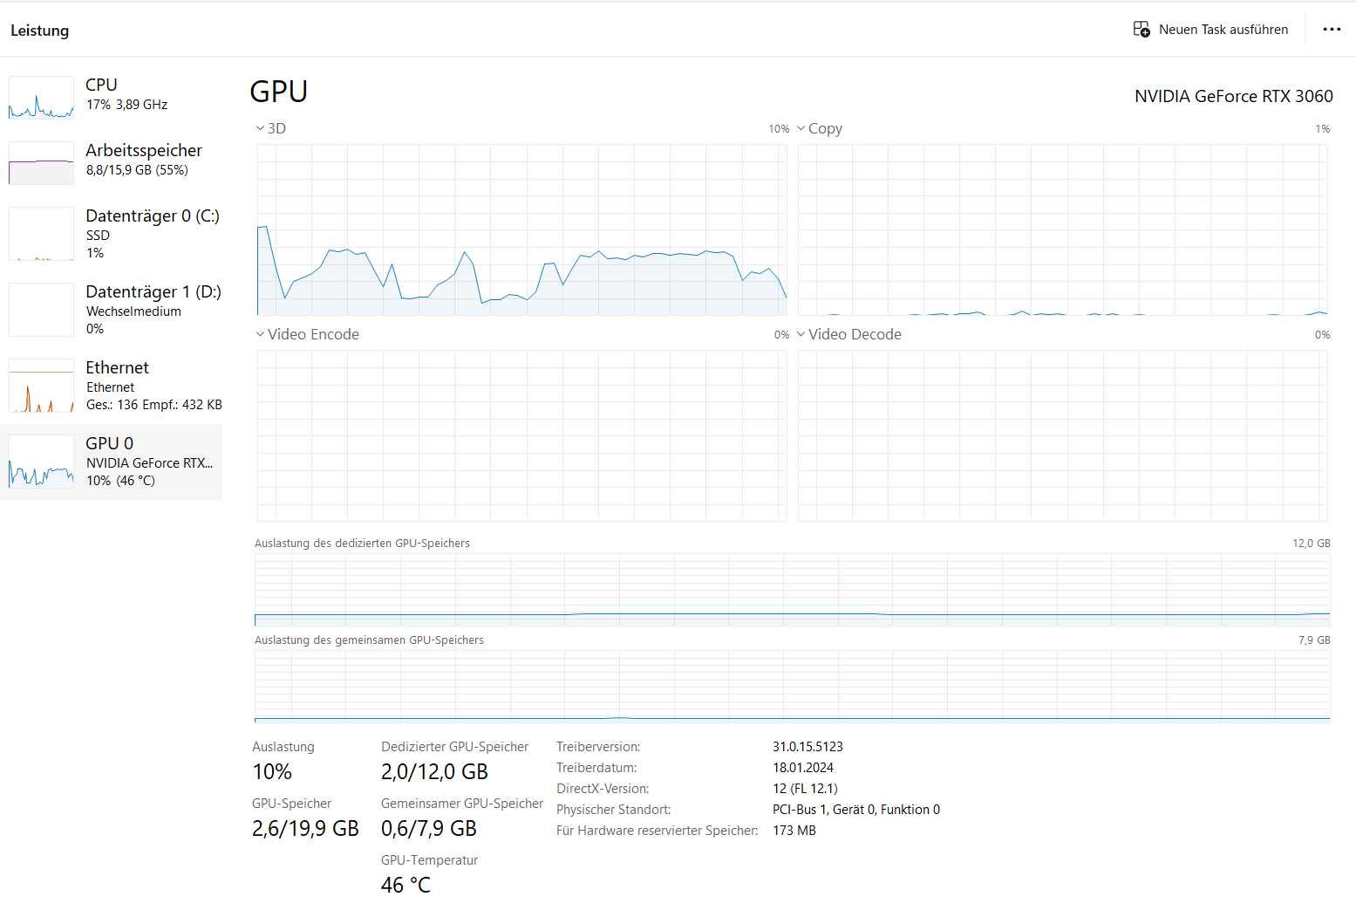Image resolution: width=1356 pixels, height=917 pixels.
Task: Click the Treiberversion value 31.0.15.5123
Action: click(807, 747)
